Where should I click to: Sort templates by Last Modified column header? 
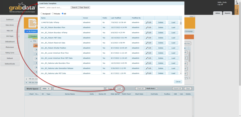[120, 18]
